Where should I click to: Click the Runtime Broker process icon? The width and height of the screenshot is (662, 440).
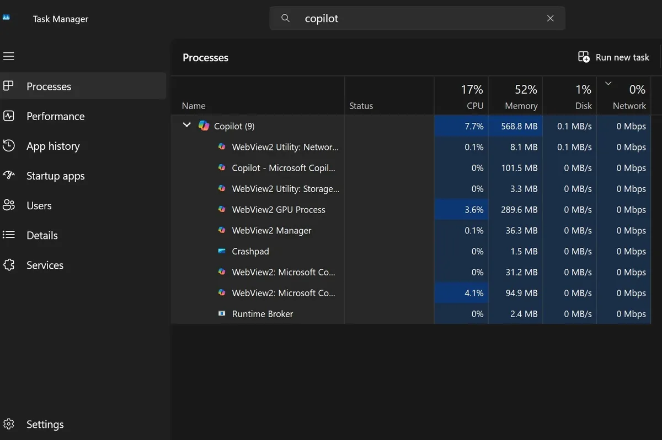point(222,313)
